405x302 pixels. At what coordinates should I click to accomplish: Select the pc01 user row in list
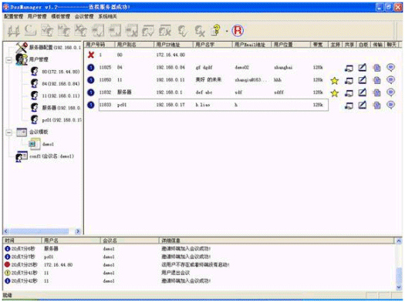click(x=214, y=105)
